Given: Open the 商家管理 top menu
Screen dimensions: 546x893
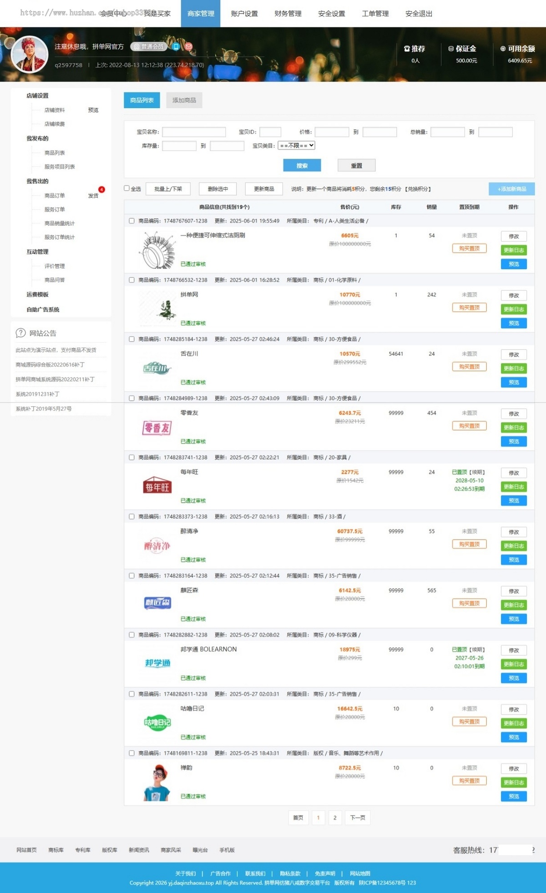Looking at the screenshot, I should tap(201, 14).
